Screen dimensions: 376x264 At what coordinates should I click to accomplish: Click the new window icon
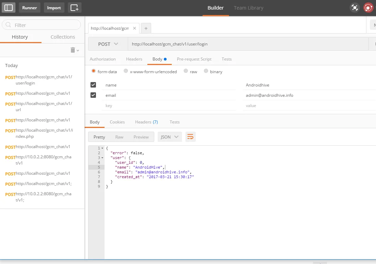(x=74, y=8)
